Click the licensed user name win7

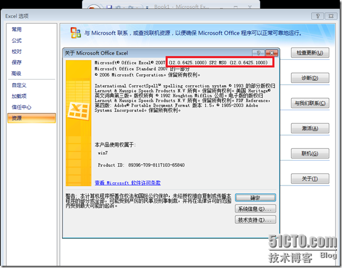pyautogui.click(x=103, y=153)
